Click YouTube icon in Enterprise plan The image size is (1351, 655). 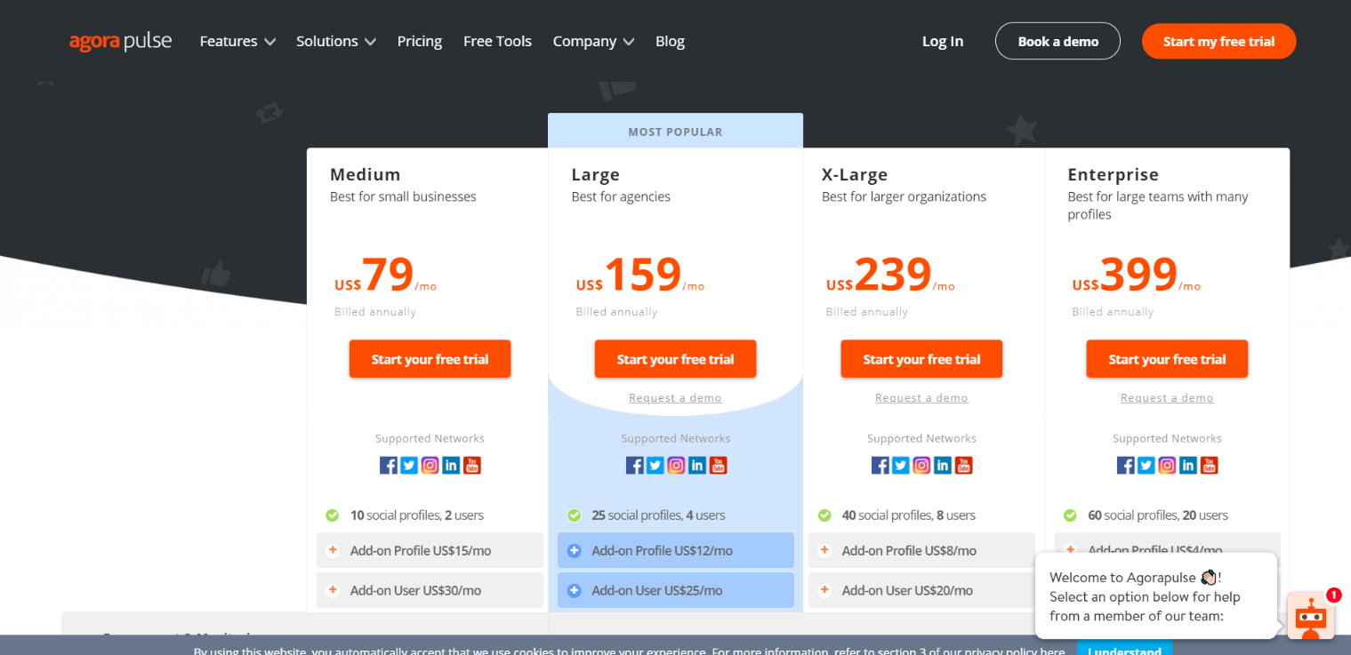tap(1209, 465)
